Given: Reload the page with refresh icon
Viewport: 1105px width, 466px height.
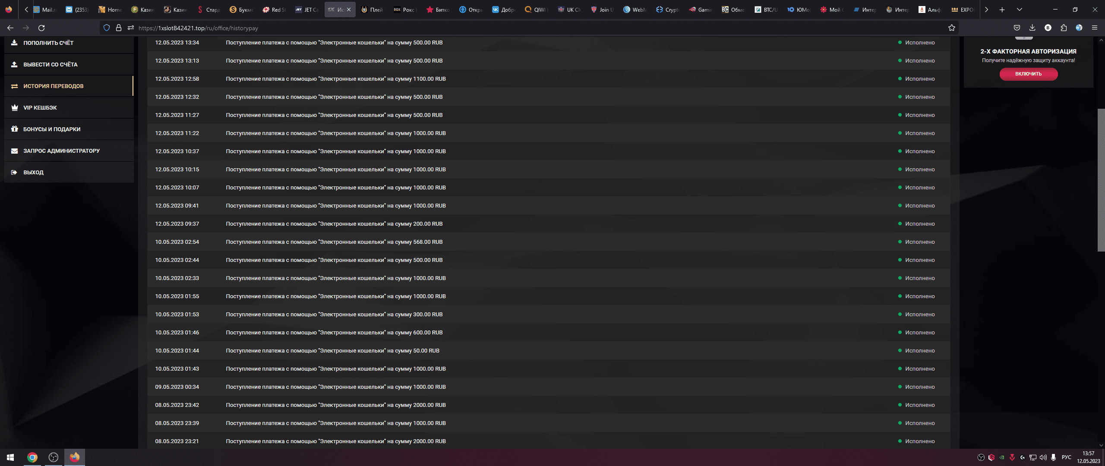Looking at the screenshot, I should (x=41, y=28).
